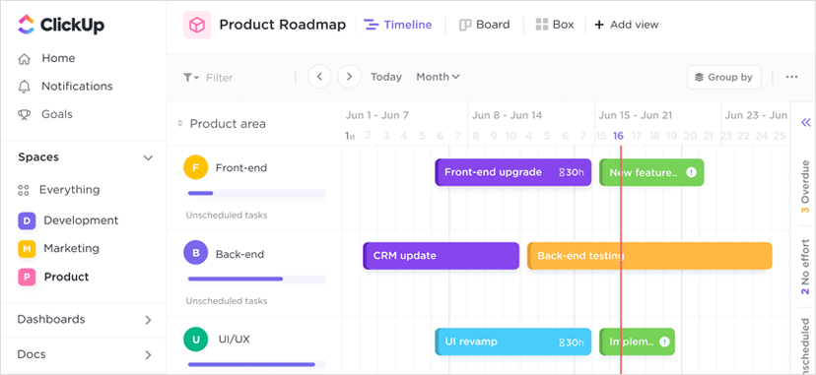
Task: Switch to the Timeline view tab
Action: pyautogui.click(x=397, y=25)
